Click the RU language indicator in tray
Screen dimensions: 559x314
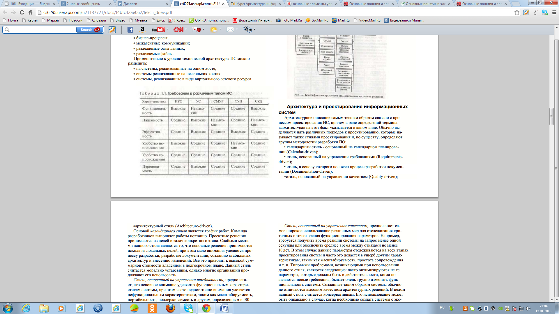tap(442, 308)
